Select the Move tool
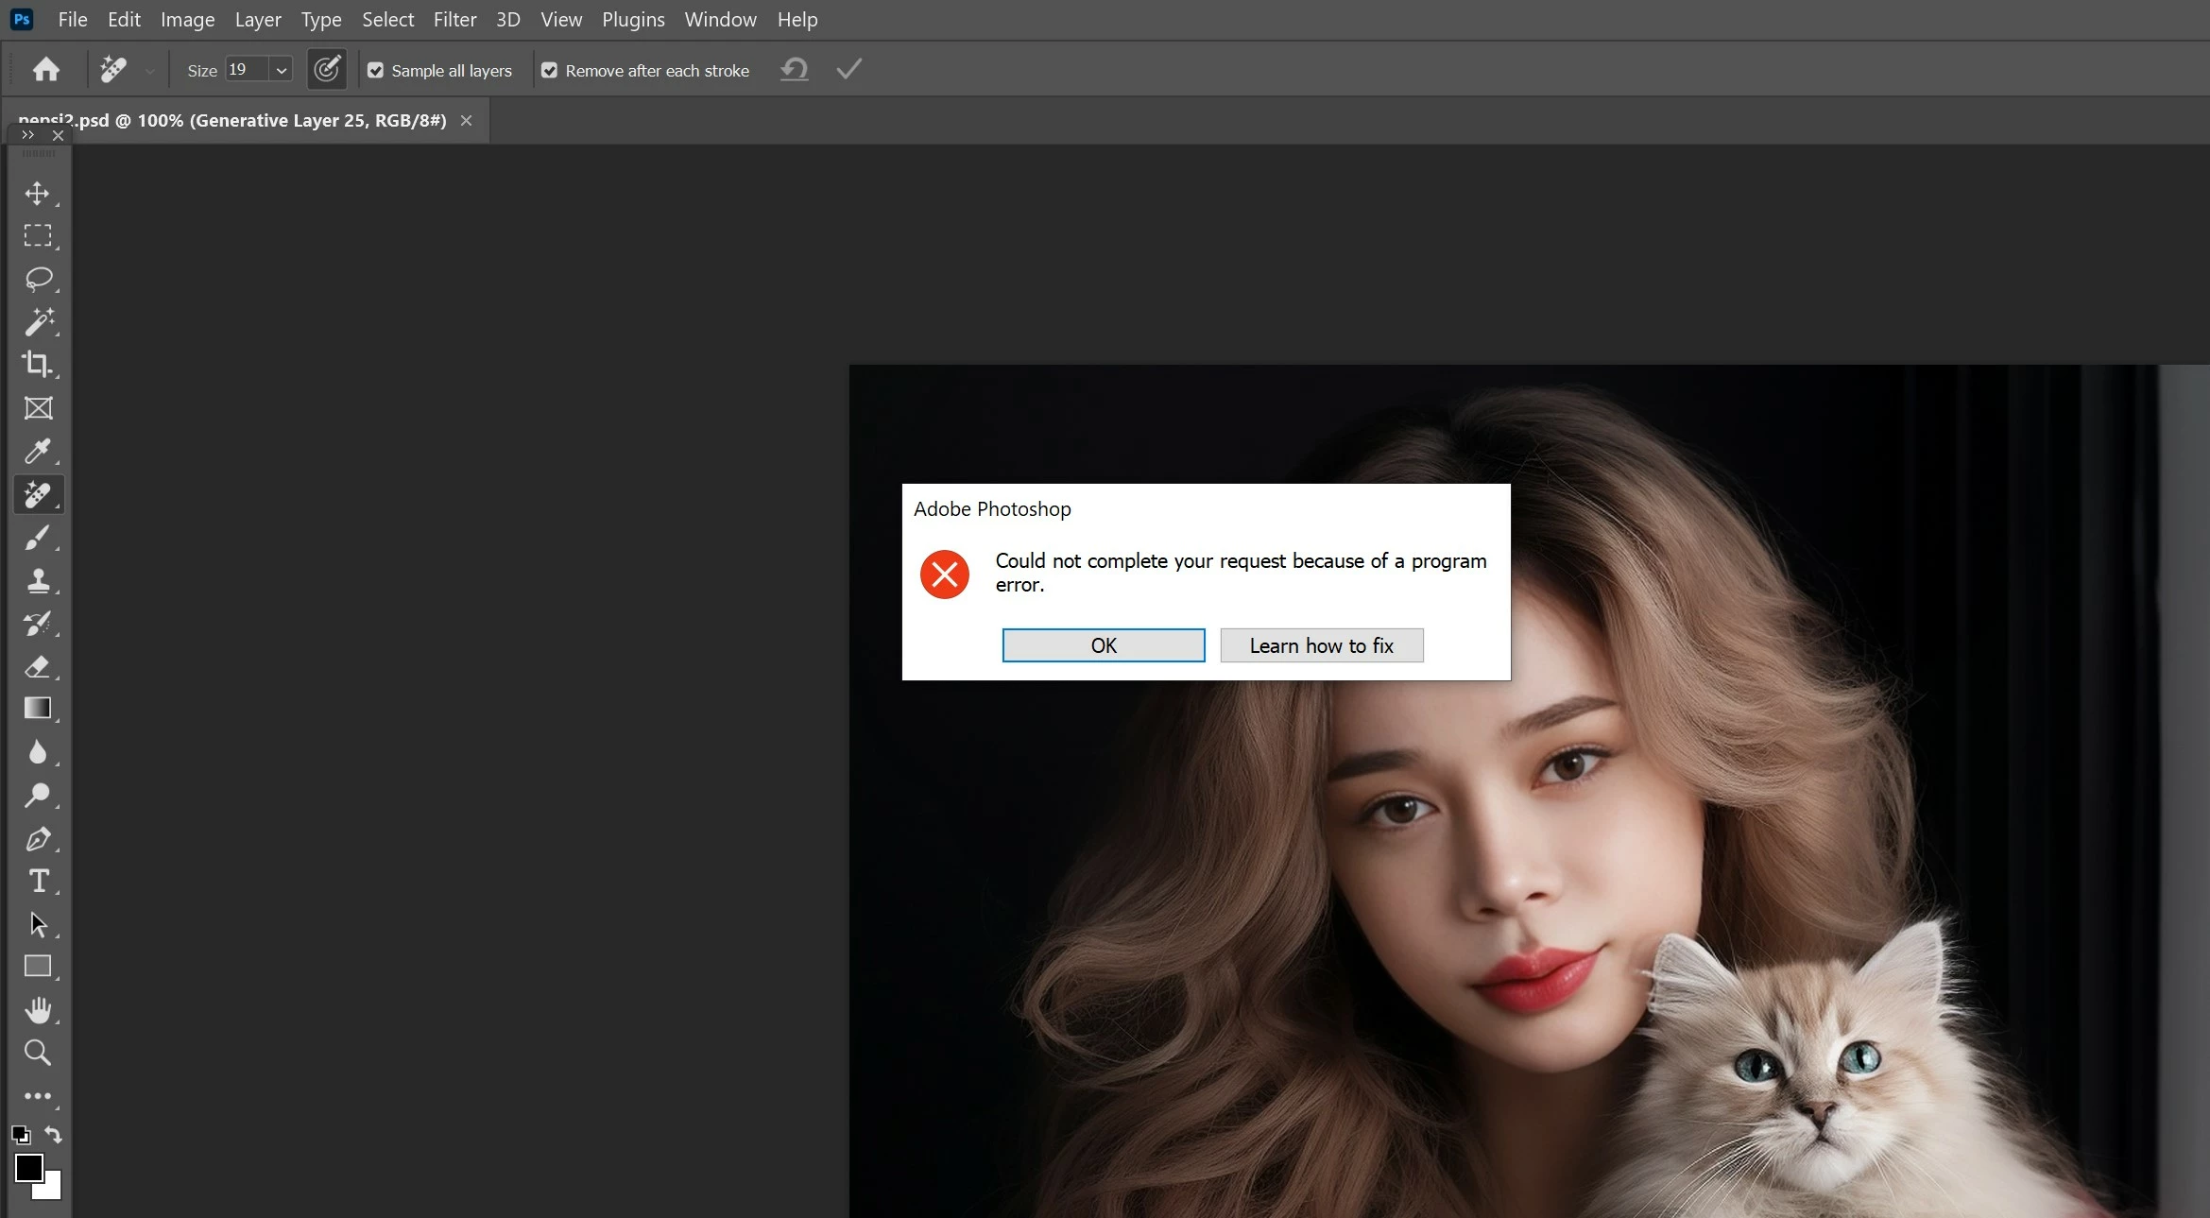Screen dimensions: 2210x1218 [x=38, y=194]
